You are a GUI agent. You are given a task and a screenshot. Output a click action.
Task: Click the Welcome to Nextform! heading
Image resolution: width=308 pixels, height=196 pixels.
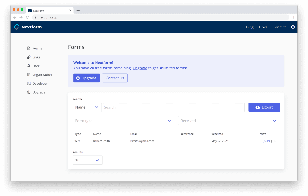93,63
